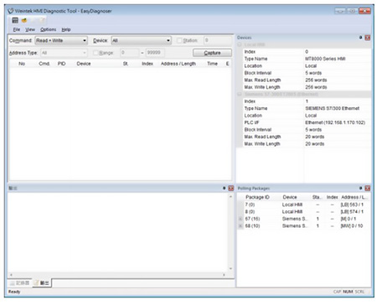Close the Devices panel

368,38
